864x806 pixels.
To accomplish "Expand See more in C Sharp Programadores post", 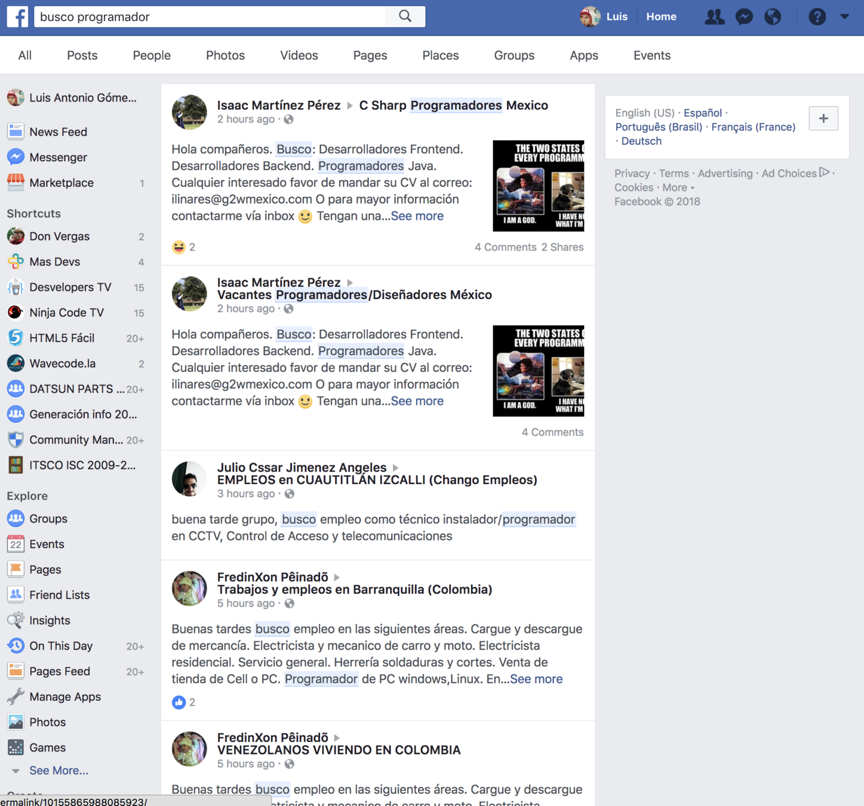I will [x=417, y=216].
